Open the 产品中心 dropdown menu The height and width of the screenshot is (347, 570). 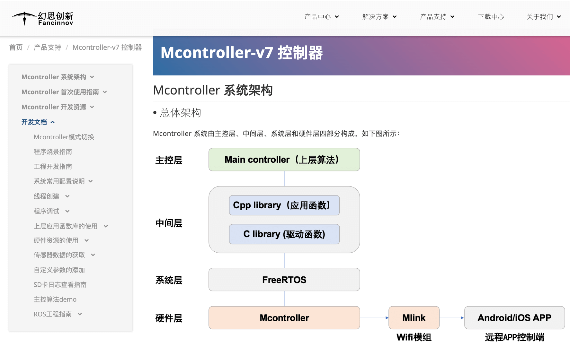322,17
